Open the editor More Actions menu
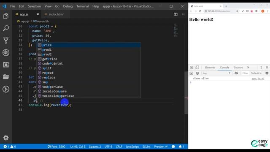Screen dimensions: 270x152 pos(184,14)
